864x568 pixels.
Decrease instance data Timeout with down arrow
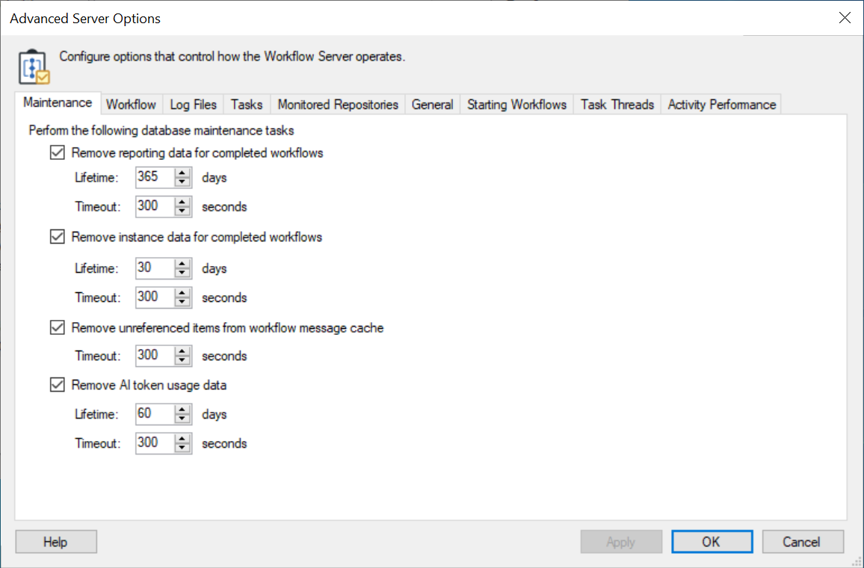182,302
